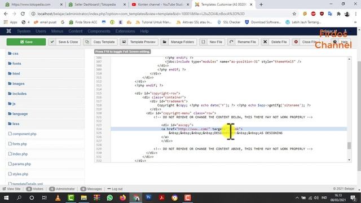Click the green Save button
The image size is (361, 203).
[26, 42]
